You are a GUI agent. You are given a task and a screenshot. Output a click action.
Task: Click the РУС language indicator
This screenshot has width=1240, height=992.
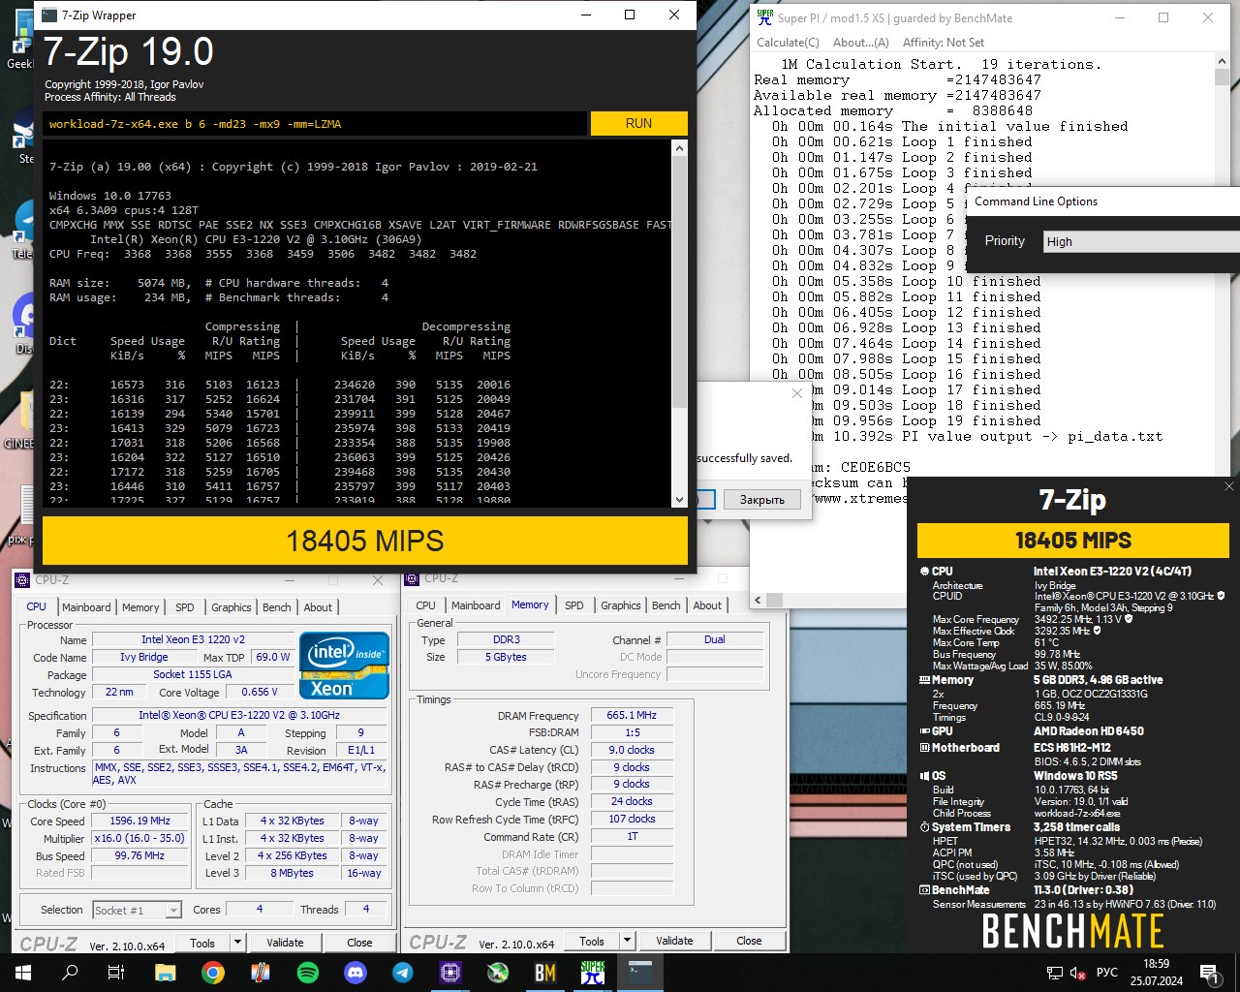click(x=1107, y=973)
